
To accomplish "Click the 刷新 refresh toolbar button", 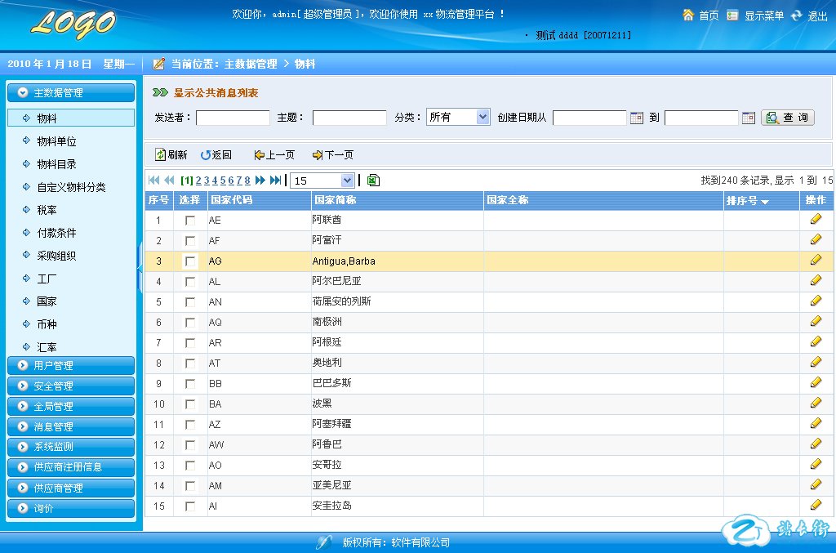I will [x=171, y=154].
